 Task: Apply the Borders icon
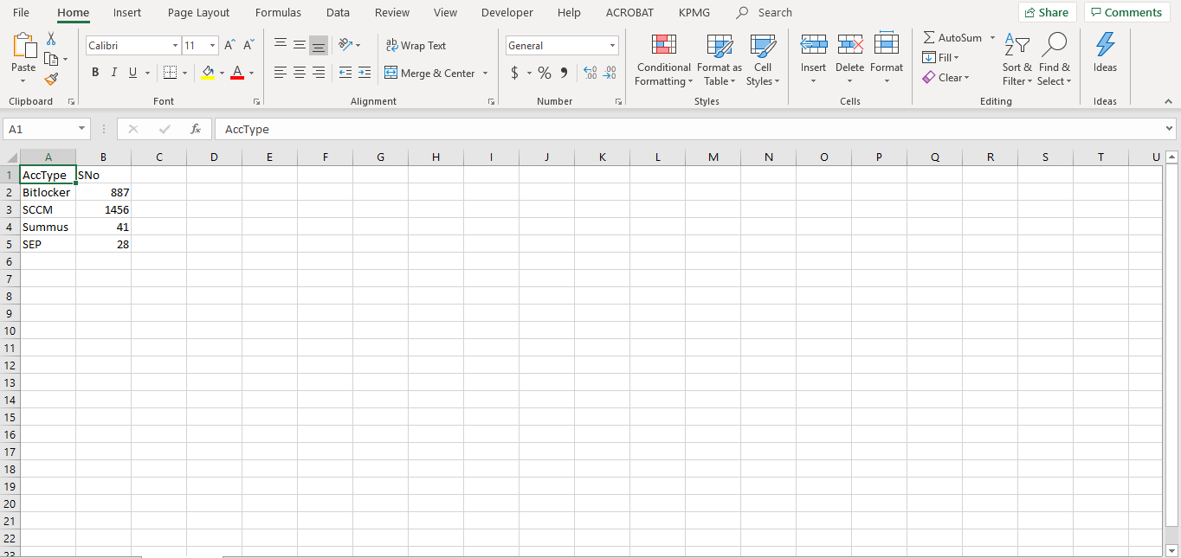coord(170,73)
